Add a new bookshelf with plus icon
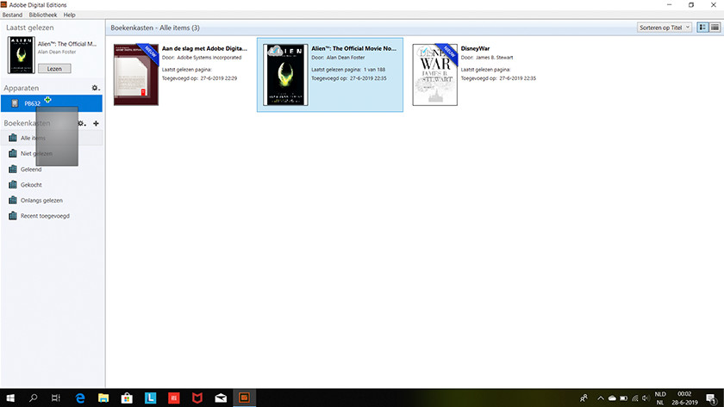The width and height of the screenshot is (724, 407). [x=96, y=124]
